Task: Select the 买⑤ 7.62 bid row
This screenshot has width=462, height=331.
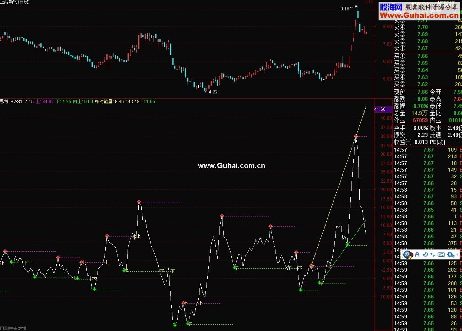Action: pyautogui.click(x=428, y=84)
